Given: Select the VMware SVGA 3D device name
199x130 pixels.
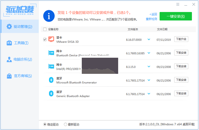Looking at the screenshot, I should [x=67, y=42].
